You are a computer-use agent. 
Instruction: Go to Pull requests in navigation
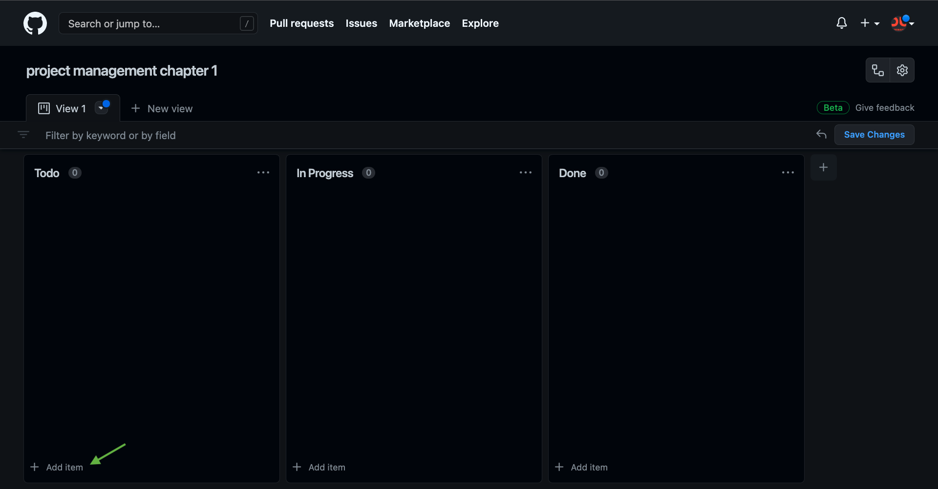[301, 23]
